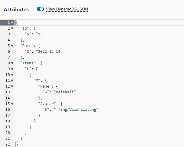The image size is (184, 147).
Task: Place cursor in the "2022-12-14" date value
Action: pyautogui.click(x=49, y=51)
